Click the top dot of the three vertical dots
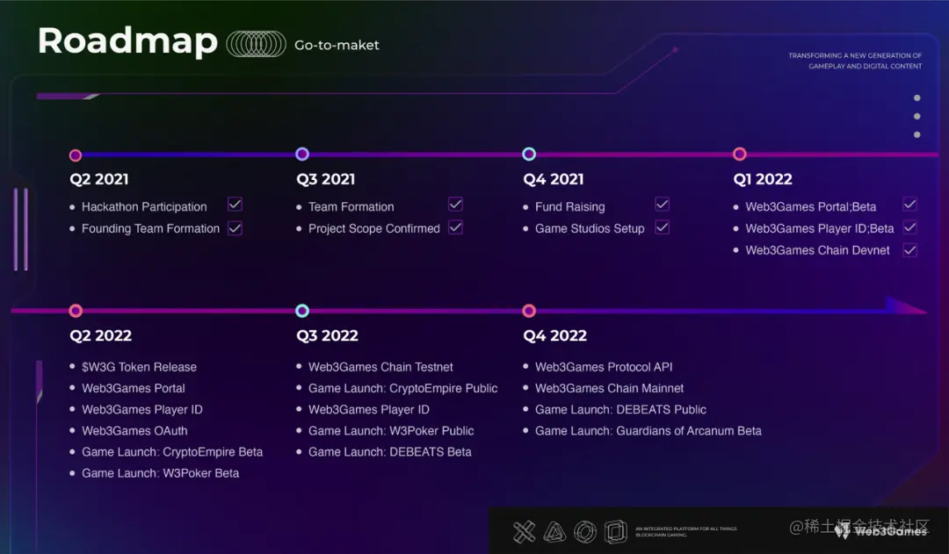The height and width of the screenshot is (554, 949). click(x=917, y=98)
